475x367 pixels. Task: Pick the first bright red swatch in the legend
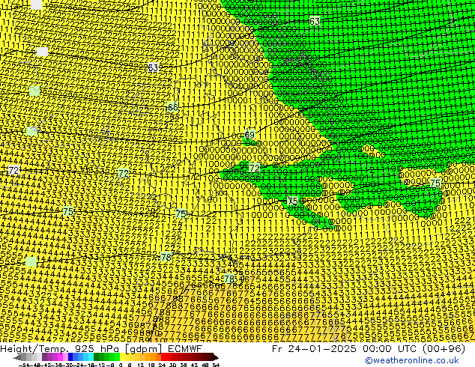(x=163, y=357)
